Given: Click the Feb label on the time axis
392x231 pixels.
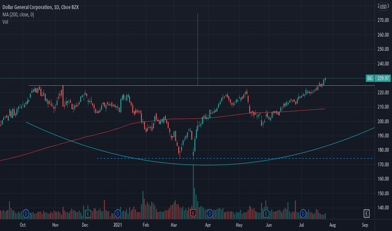Looking at the screenshot, I should click(x=146, y=225).
